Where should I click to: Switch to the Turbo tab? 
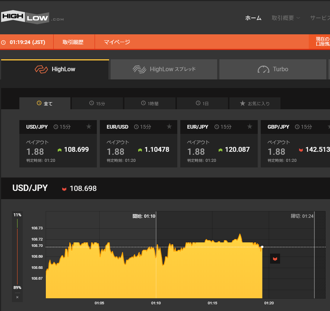[273, 69]
